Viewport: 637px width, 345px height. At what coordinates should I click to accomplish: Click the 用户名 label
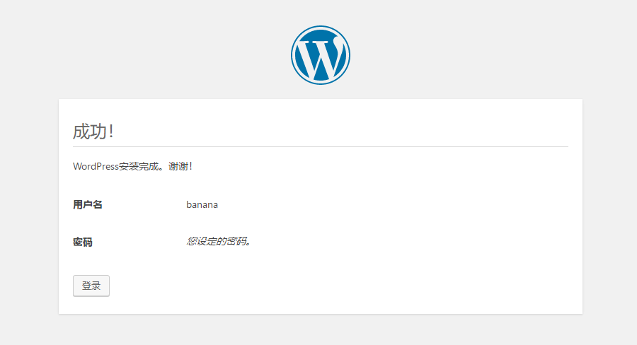click(x=88, y=204)
